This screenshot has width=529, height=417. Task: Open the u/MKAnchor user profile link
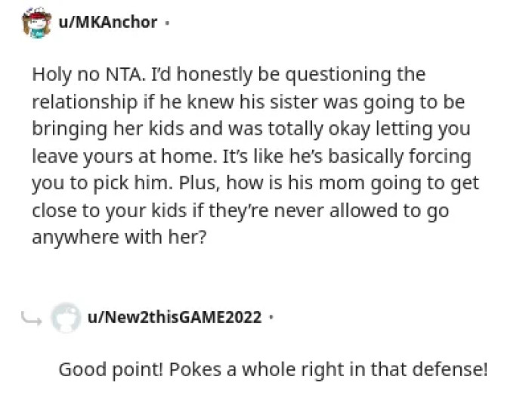coord(107,22)
